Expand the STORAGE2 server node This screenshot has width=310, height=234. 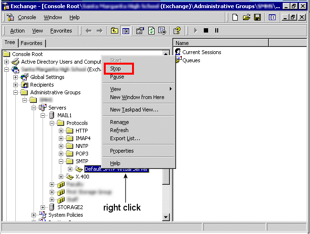(x=43, y=208)
